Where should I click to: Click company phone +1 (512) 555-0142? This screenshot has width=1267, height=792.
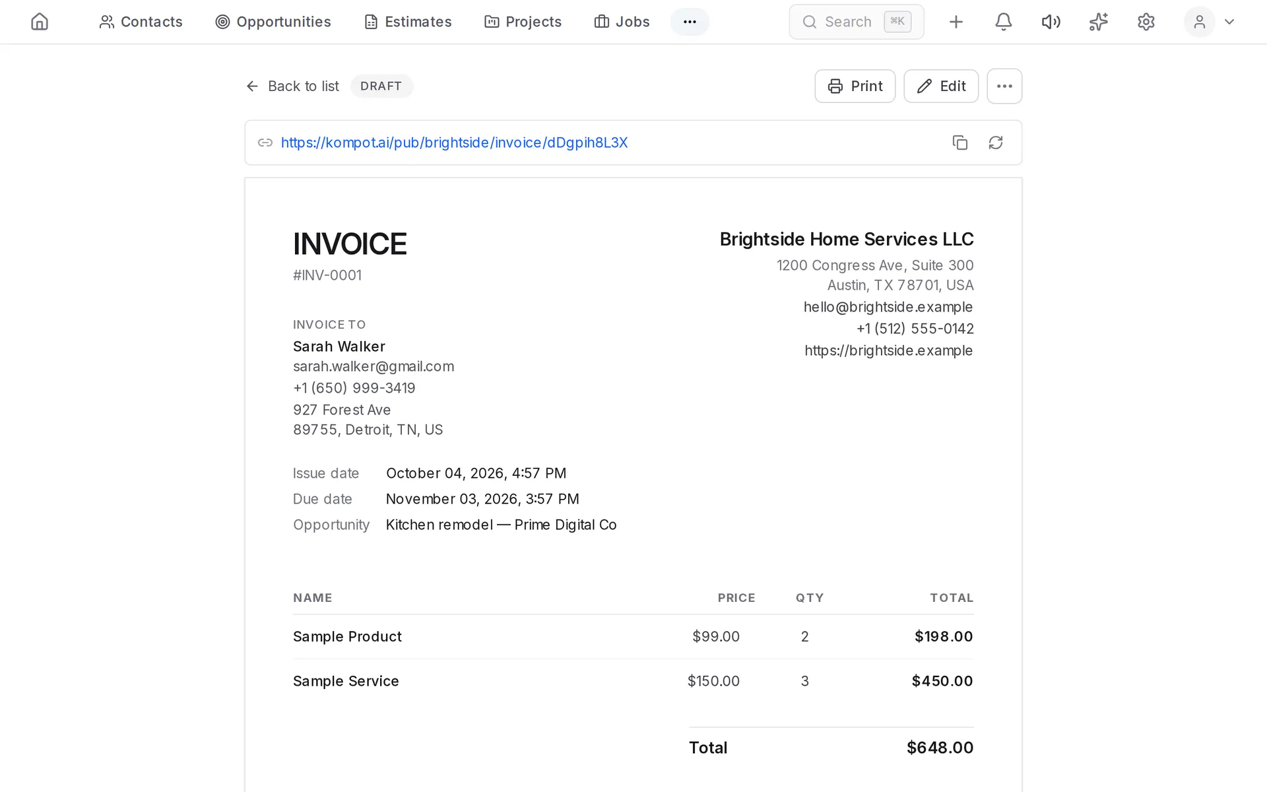pyautogui.click(x=915, y=329)
